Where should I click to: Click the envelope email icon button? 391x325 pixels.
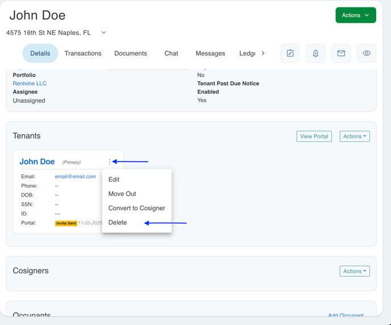341,53
